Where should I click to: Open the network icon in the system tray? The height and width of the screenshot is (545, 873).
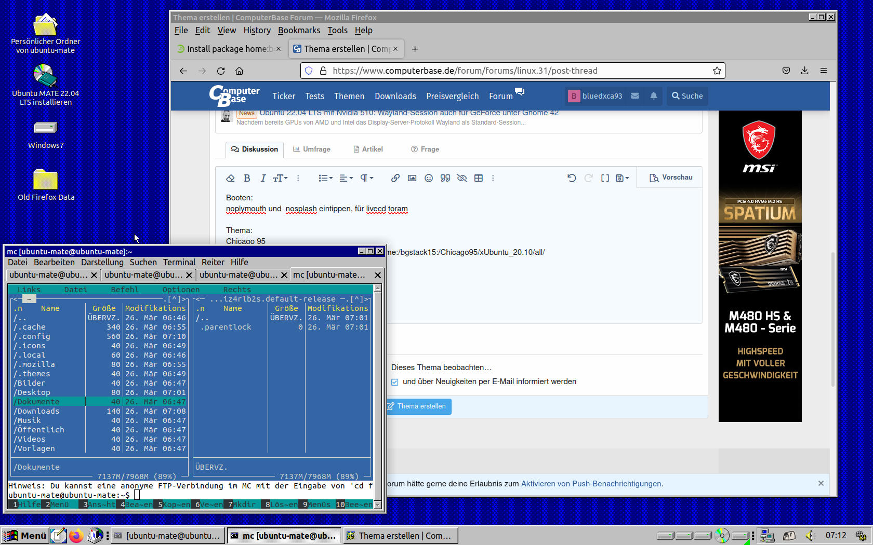[x=766, y=536]
